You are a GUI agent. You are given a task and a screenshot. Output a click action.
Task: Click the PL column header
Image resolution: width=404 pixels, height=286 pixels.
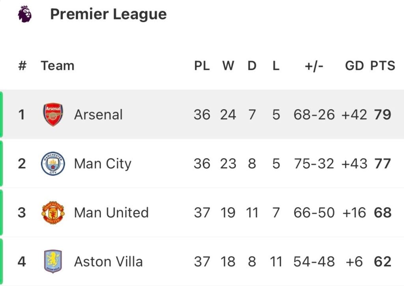point(202,66)
